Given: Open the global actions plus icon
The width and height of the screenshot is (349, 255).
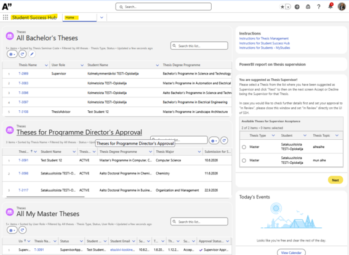Looking at the screenshot, I should click(297, 7).
